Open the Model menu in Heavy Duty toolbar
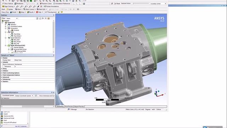Screen dimensions: 227x128 tap(14, 12)
